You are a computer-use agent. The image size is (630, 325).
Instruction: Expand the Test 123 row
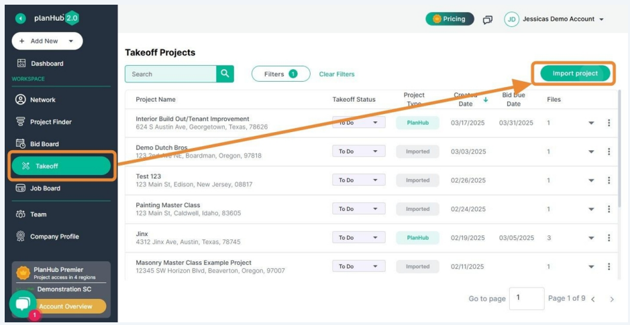591,180
